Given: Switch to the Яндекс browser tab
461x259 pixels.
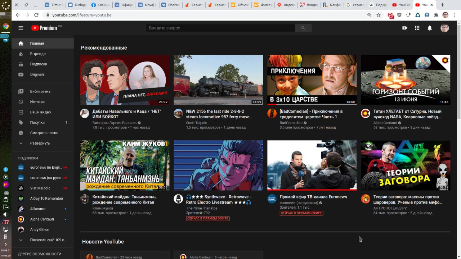Looking at the screenshot, I should coord(286,5).
